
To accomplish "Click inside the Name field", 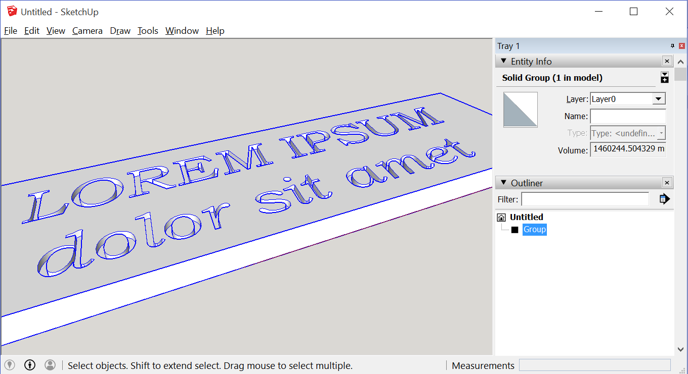I will [x=627, y=116].
